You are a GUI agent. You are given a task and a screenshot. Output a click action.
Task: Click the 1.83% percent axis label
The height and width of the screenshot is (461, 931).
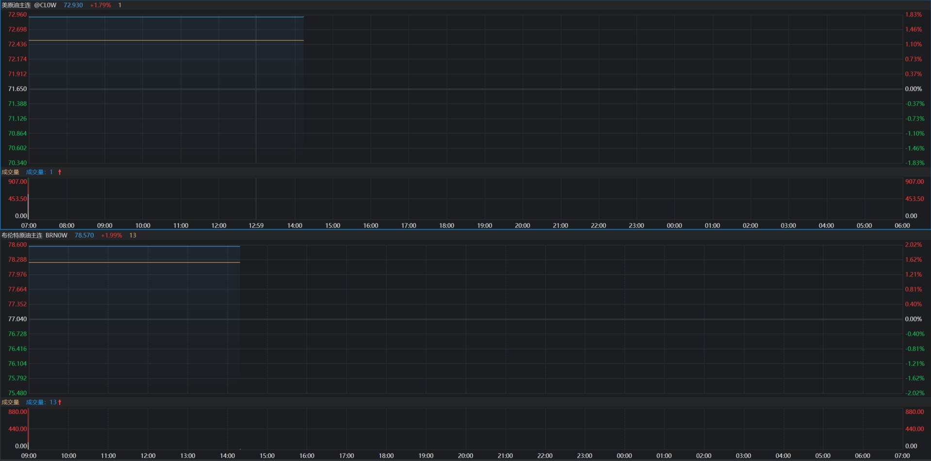click(914, 15)
